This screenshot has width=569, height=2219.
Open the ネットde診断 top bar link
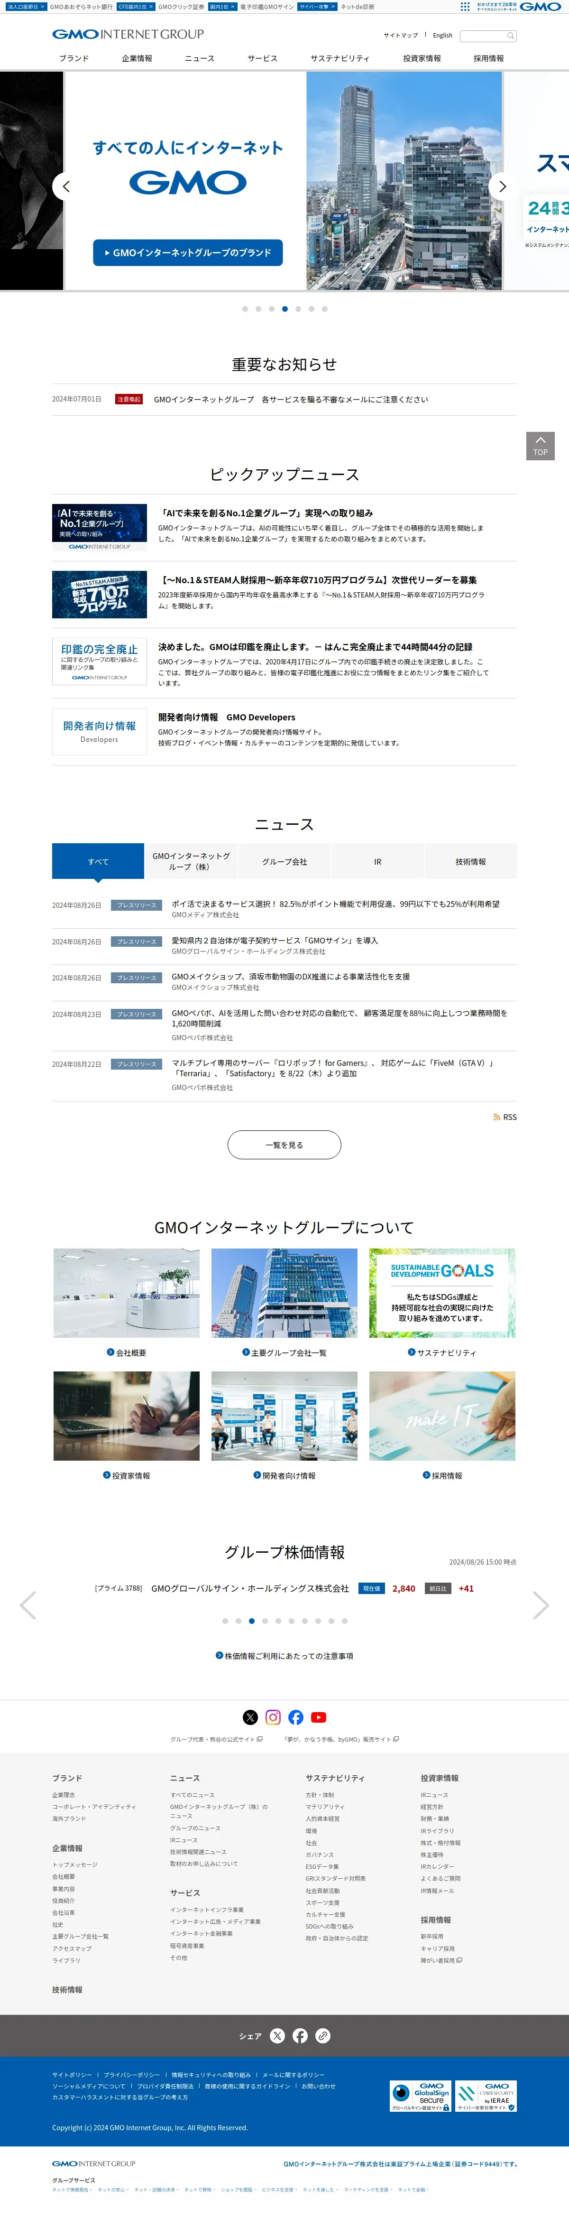(357, 6)
